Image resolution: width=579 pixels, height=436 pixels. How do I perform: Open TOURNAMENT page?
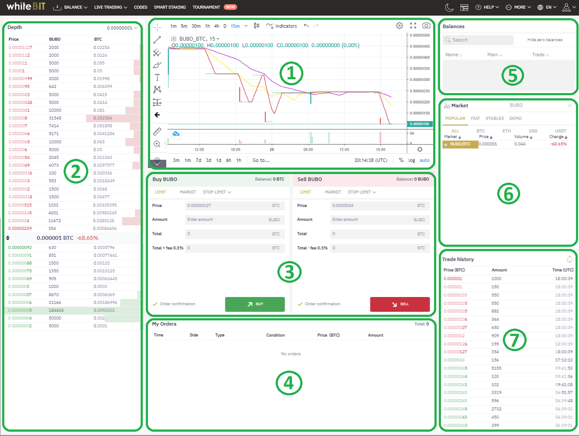pyautogui.click(x=206, y=7)
